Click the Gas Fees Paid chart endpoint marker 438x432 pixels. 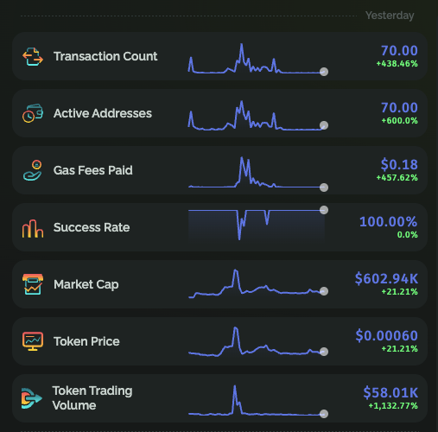click(324, 187)
